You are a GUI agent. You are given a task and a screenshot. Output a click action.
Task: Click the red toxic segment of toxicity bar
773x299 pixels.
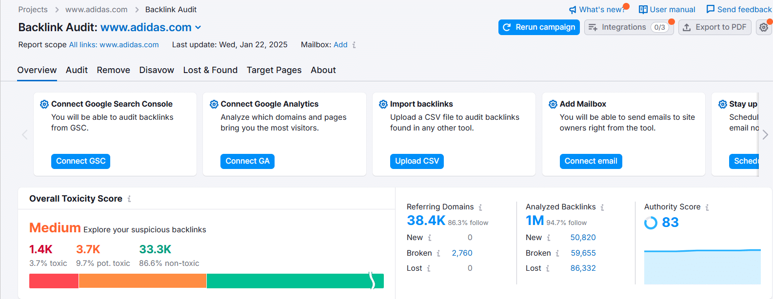coord(54,281)
